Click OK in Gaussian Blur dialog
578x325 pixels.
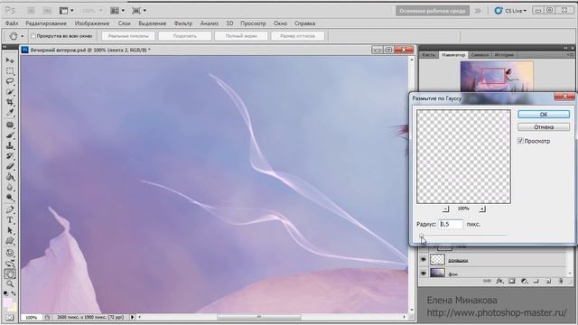(x=544, y=115)
